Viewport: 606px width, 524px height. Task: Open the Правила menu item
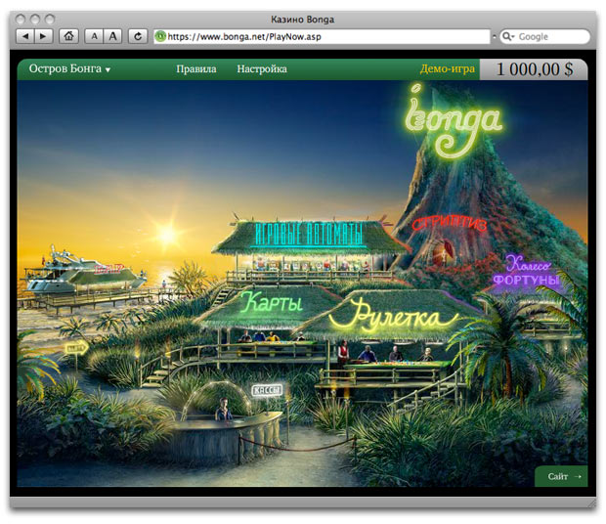195,69
